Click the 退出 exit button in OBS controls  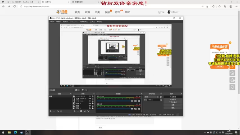[173, 108]
